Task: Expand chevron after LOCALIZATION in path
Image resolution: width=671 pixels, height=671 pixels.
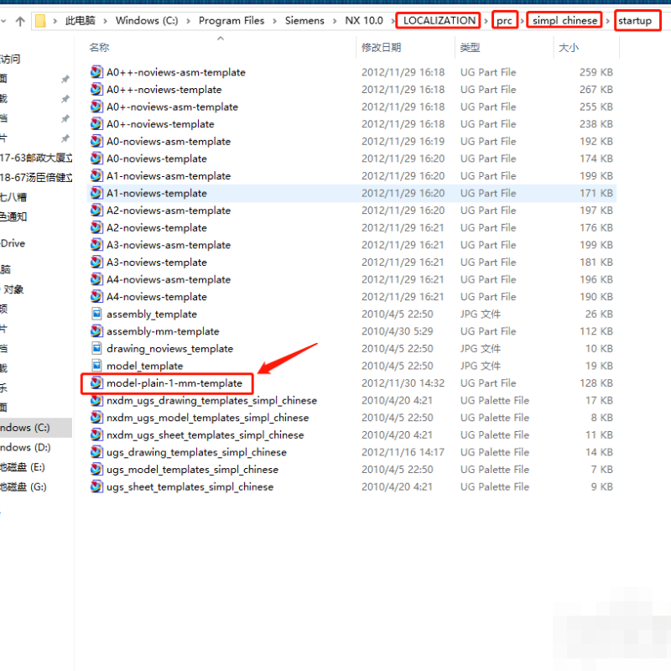Action: pyautogui.click(x=486, y=21)
